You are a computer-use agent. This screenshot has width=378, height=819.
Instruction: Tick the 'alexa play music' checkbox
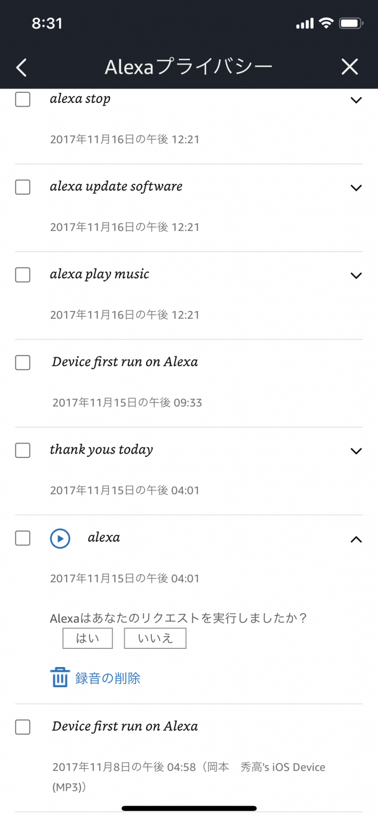tap(22, 275)
